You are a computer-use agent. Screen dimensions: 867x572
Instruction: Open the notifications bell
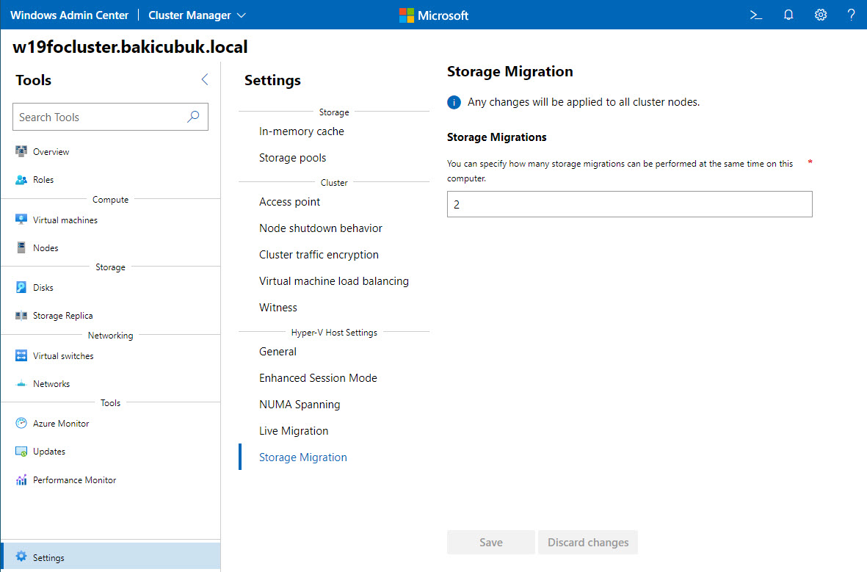coord(788,15)
